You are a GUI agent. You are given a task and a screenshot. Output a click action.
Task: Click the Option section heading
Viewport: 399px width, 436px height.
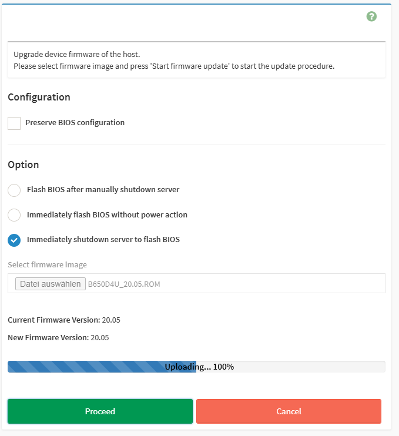(24, 165)
